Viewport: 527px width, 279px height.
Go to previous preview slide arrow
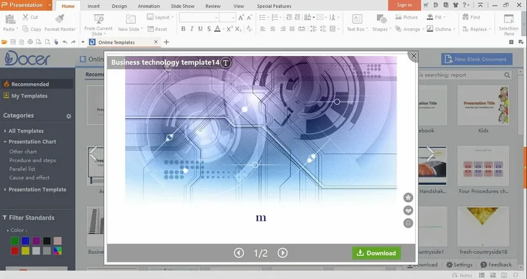[239, 253]
